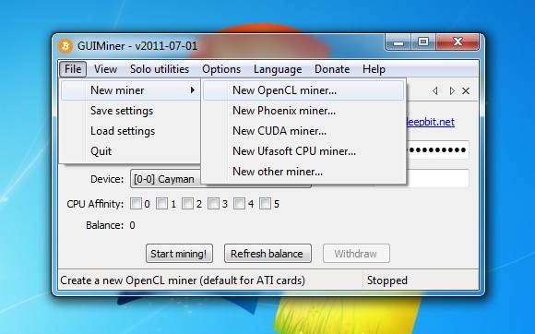The image size is (535, 334).
Task: Open the Options menu
Action: pyautogui.click(x=221, y=69)
